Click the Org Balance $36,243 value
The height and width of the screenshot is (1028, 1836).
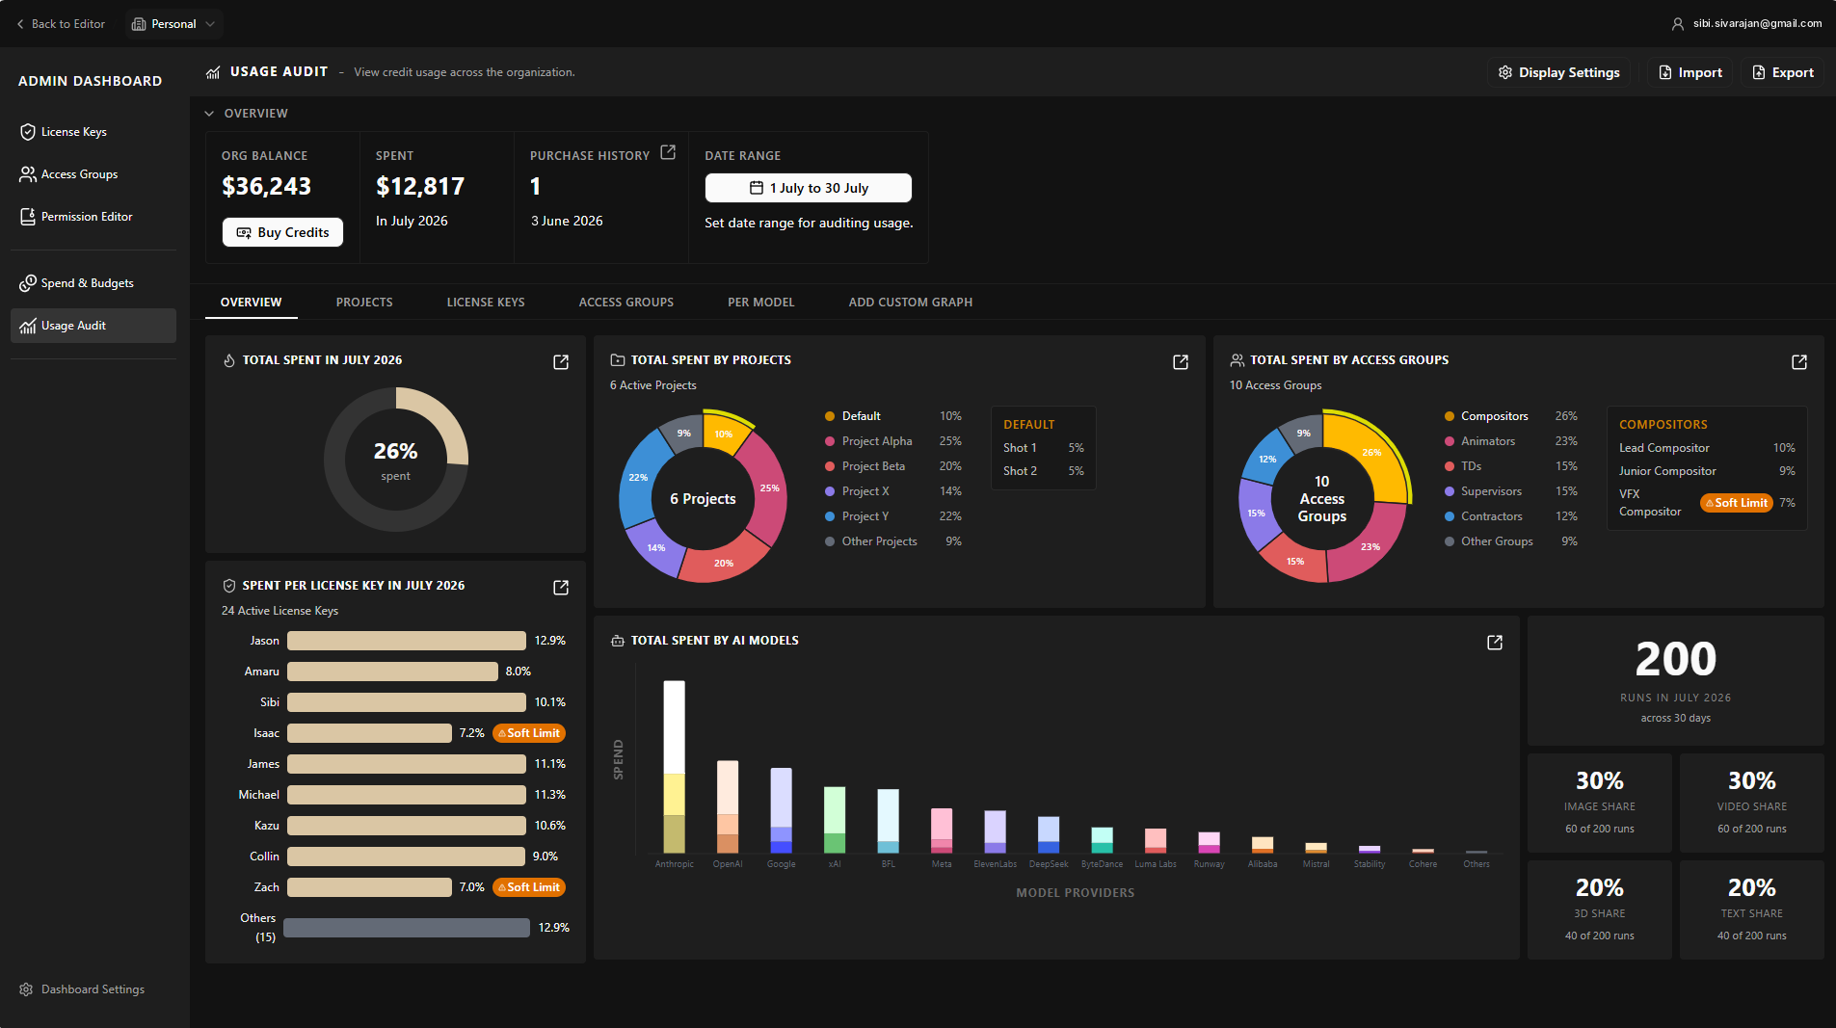266,186
